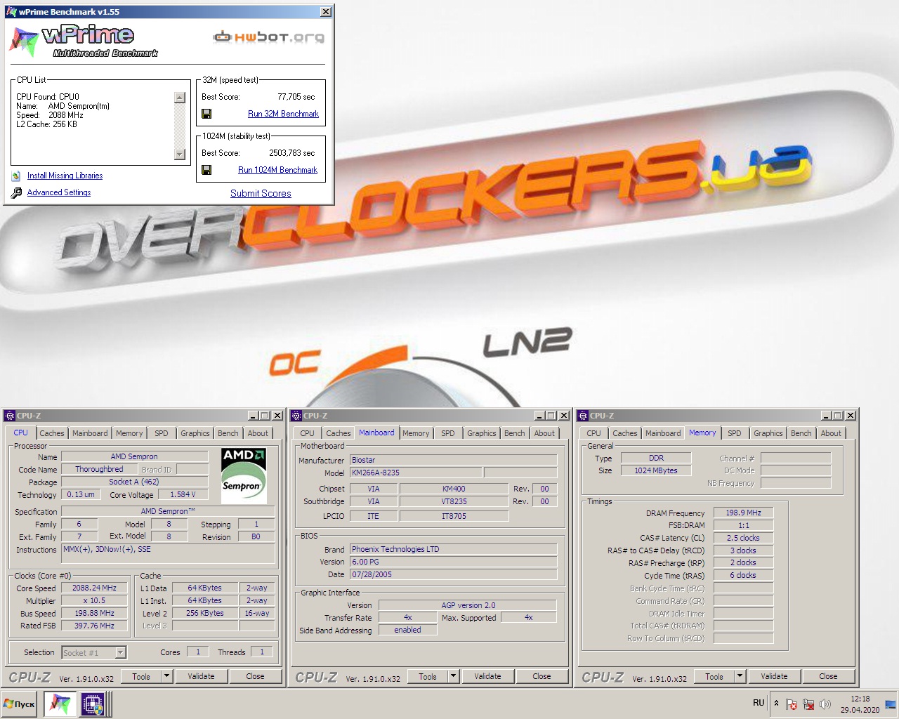Click the Advanced Settings wrench icon
The width and height of the screenshot is (899, 719).
pos(16,192)
